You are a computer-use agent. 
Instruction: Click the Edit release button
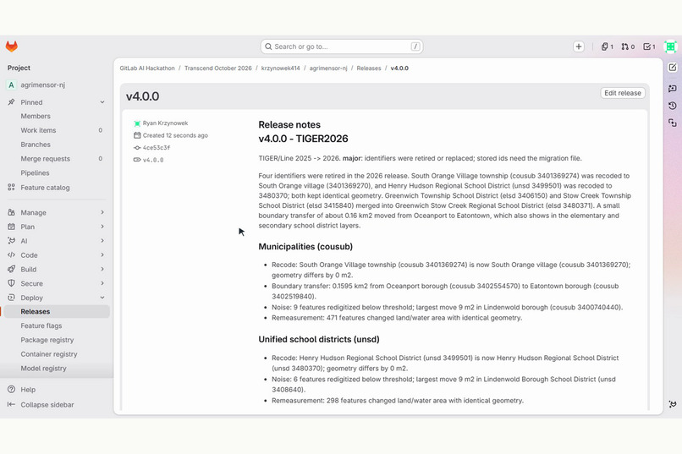click(623, 93)
